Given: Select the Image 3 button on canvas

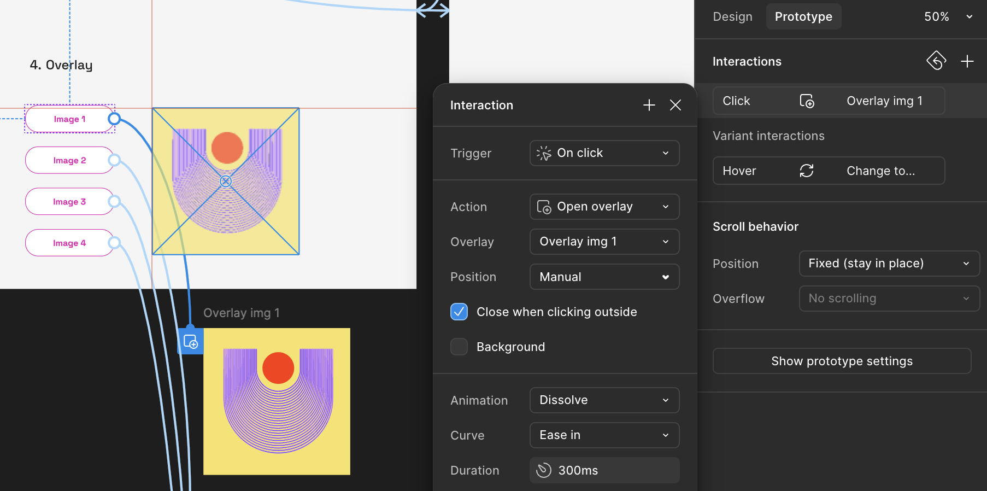Looking at the screenshot, I should pyautogui.click(x=69, y=202).
